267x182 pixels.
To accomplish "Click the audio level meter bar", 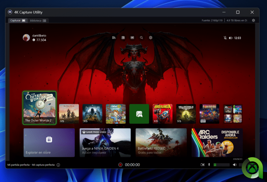I will pos(221,165).
